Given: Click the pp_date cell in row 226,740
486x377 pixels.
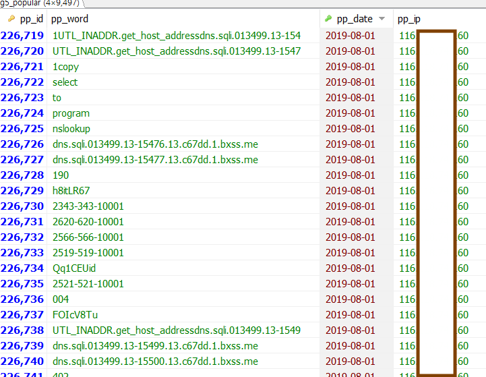Looking at the screenshot, I should point(357,361).
